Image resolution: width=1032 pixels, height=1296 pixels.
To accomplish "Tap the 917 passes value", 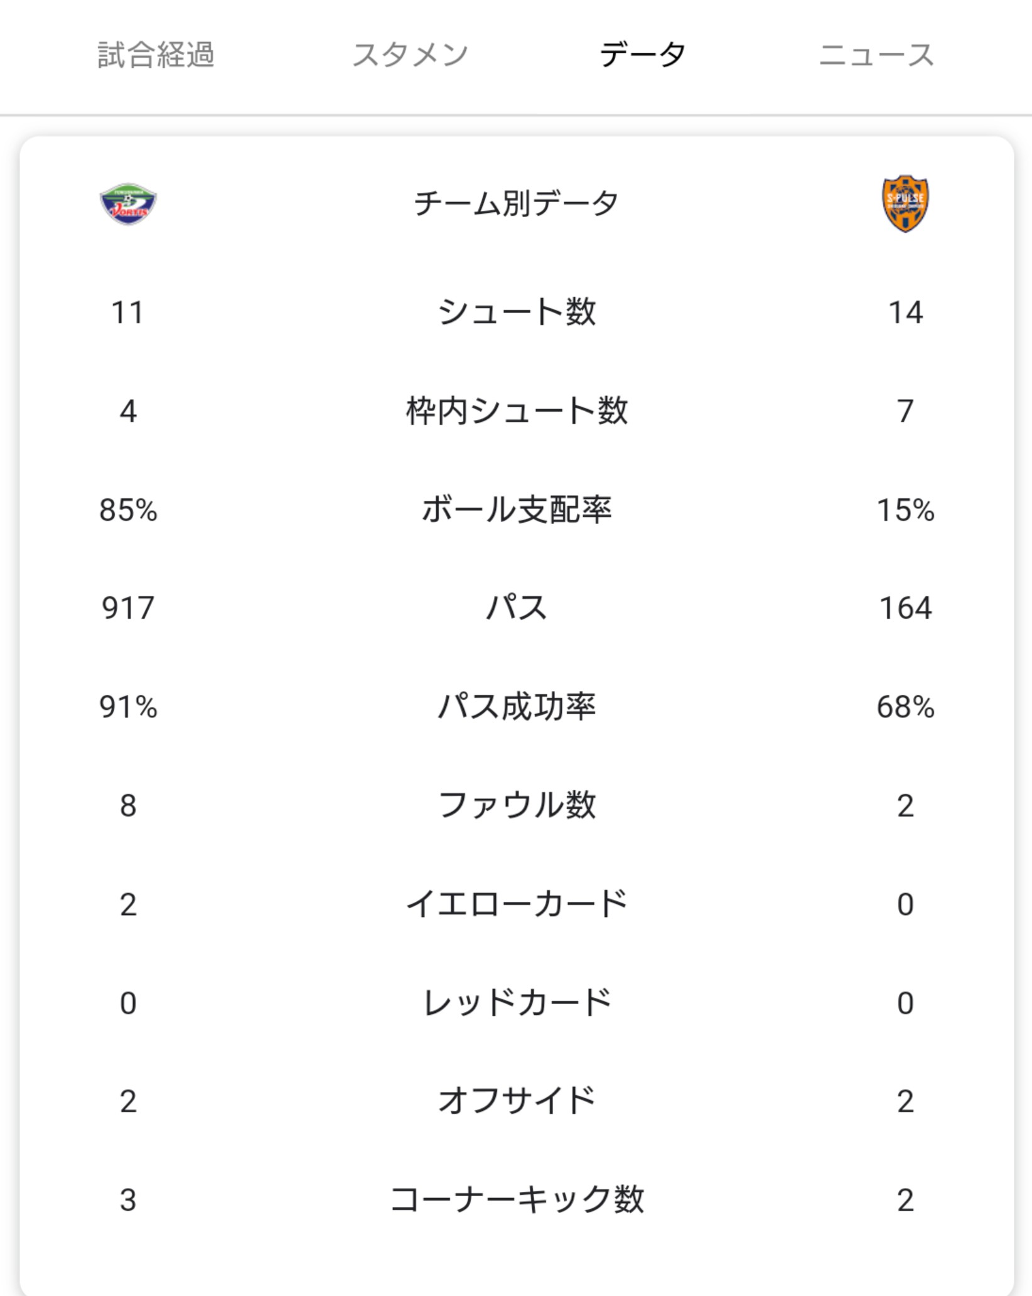I will tap(128, 608).
